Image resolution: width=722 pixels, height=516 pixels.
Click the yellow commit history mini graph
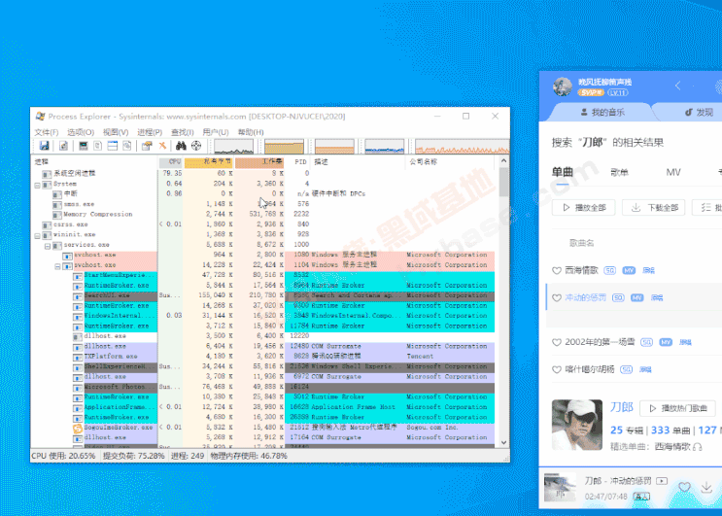click(284, 147)
